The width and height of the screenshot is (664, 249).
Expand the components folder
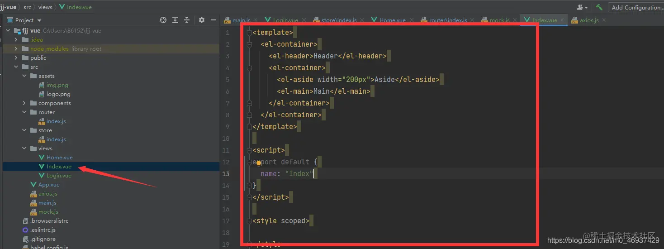(24, 103)
